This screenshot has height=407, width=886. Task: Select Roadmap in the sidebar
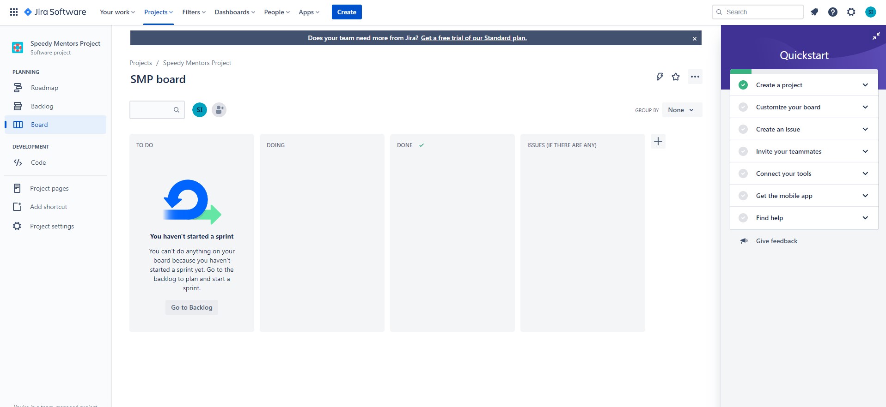(55, 88)
